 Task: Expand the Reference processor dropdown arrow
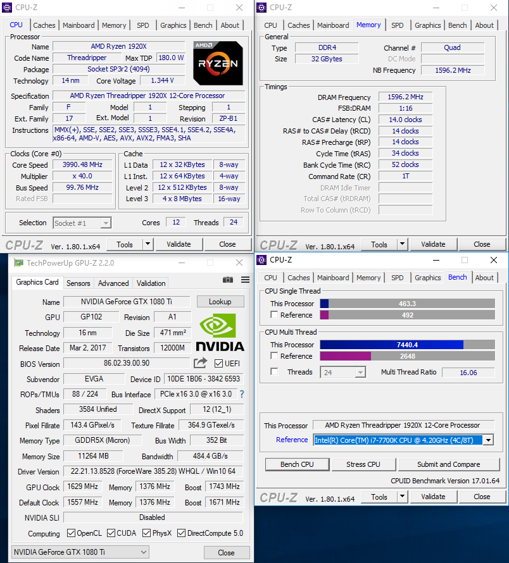pyautogui.click(x=487, y=440)
